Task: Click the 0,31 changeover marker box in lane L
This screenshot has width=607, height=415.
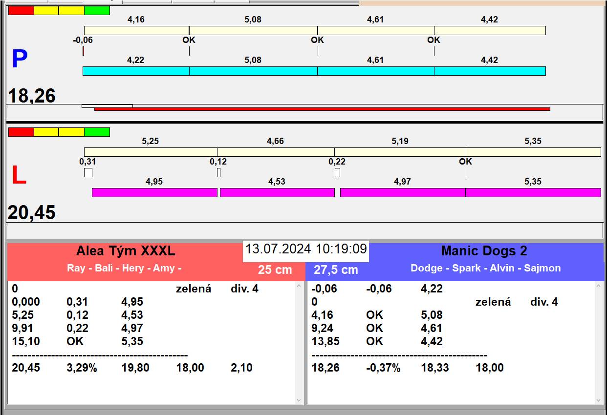Action: pos(88,172)
